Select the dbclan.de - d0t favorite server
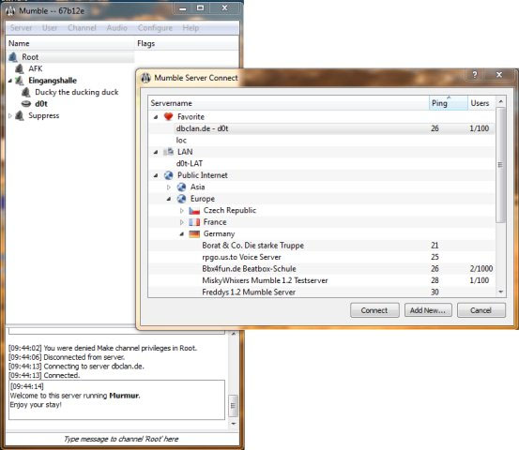519x450 pixels. [322, 128]
